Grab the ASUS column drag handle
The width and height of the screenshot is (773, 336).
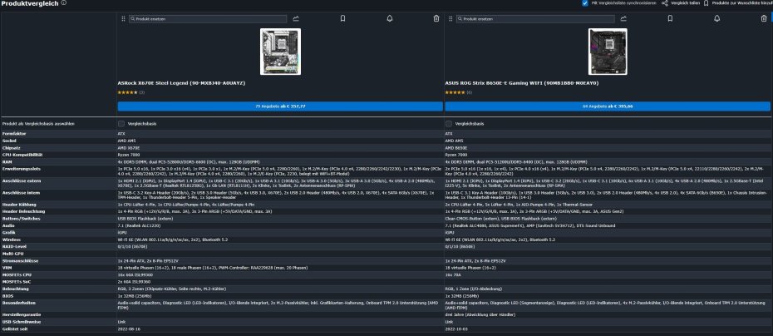pos(451,19)
